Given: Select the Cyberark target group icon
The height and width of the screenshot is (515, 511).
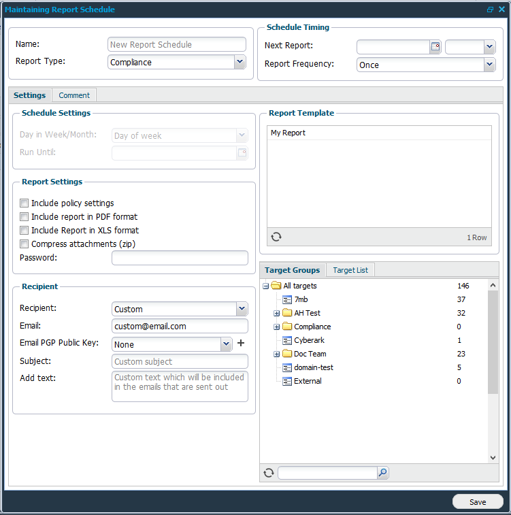Looking at the screenshot, I should pos(287,340).
